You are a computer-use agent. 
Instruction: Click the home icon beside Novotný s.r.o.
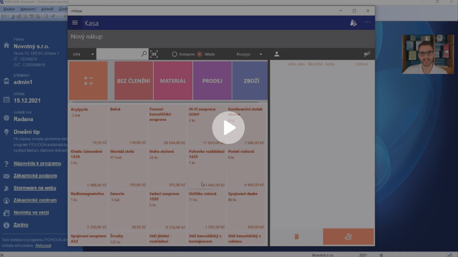pos(7,46)
